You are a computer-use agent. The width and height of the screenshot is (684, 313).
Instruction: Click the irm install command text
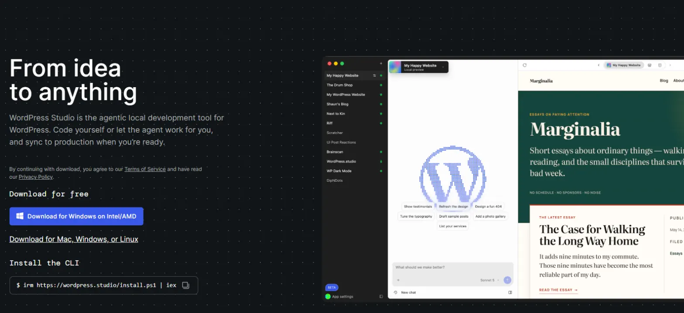pyautogui.click(x=96, y=285)
